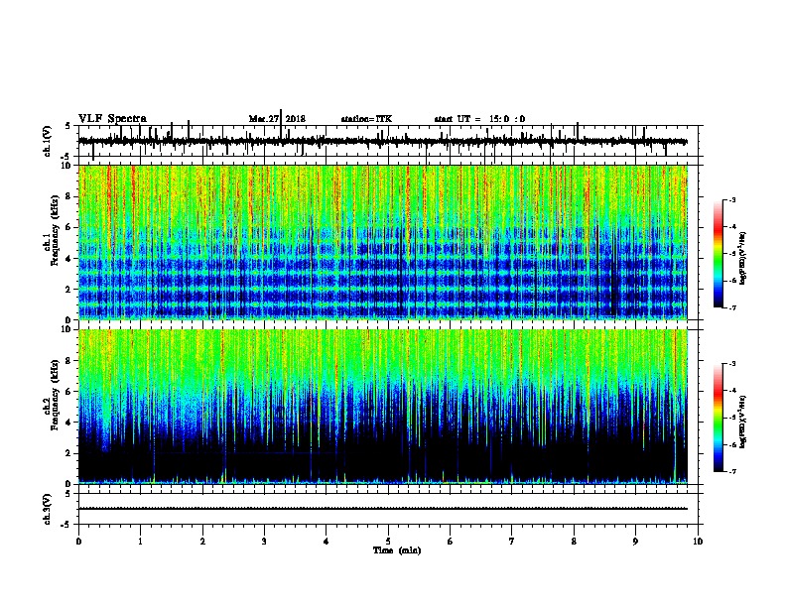The height and width of the screenshot is (607, 786).
Task: Click the "4" kHz tick of ch.2 spectrogram
Action: [69, 423]
